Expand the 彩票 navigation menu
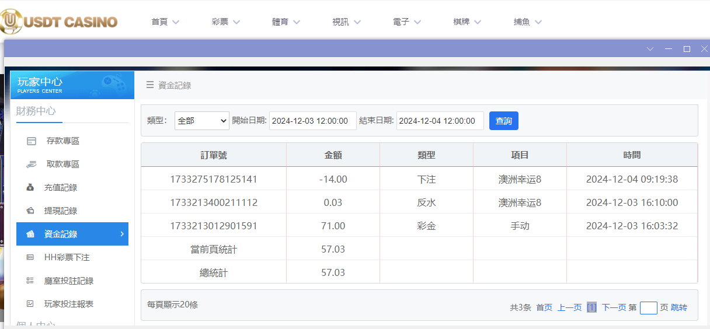 point(225,22)
